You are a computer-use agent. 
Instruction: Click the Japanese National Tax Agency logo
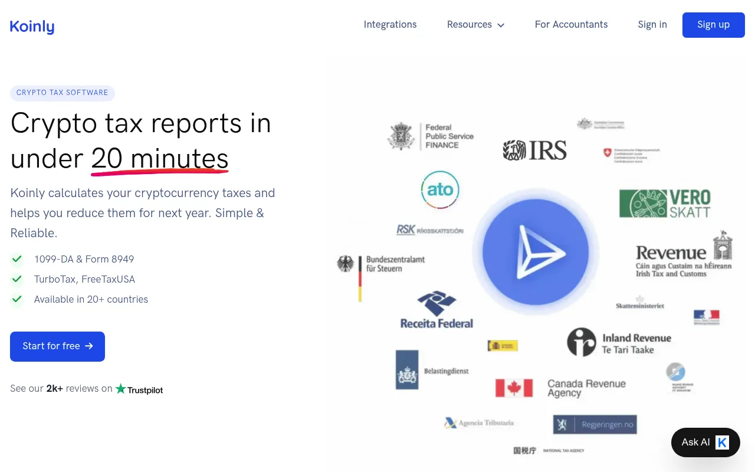coord(549,451)
